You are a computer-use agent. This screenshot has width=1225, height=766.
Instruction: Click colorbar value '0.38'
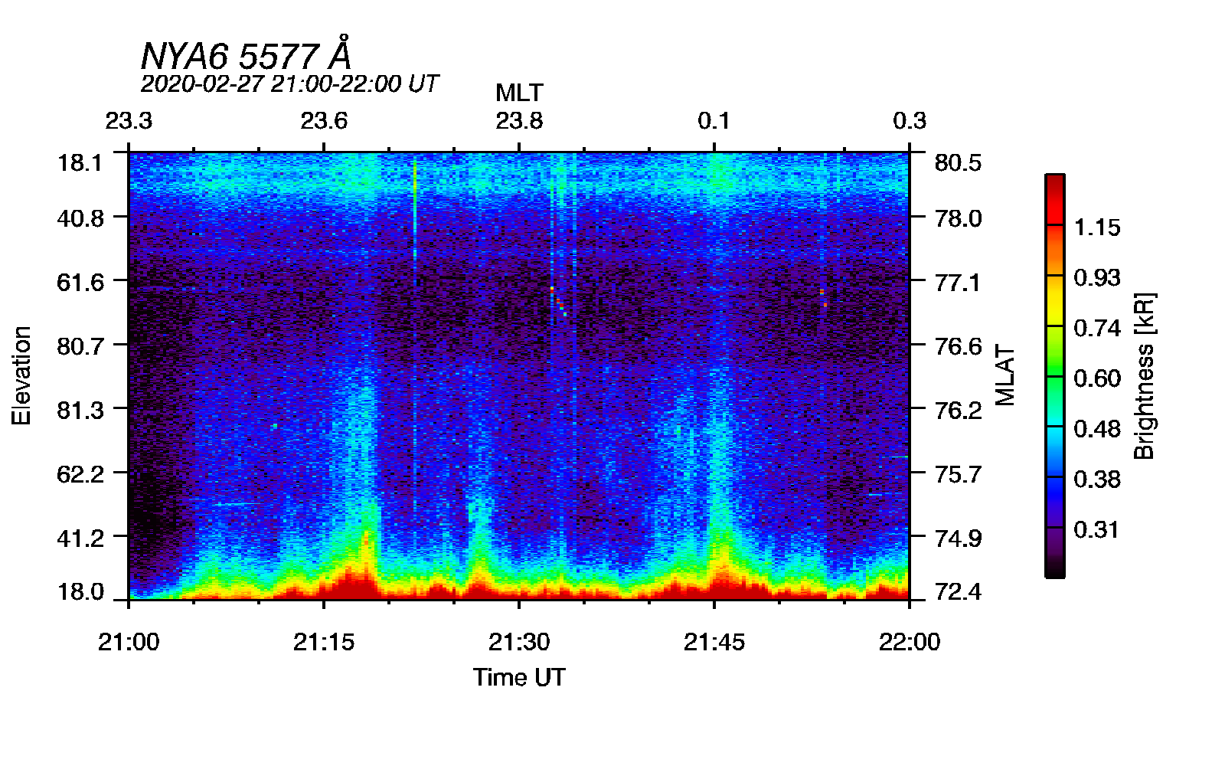pyautogui.click(x=1097, y=480)
